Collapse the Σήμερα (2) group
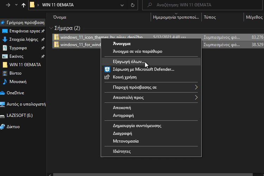This screenshot has width=264, height=176. click(x=51, y=28)
